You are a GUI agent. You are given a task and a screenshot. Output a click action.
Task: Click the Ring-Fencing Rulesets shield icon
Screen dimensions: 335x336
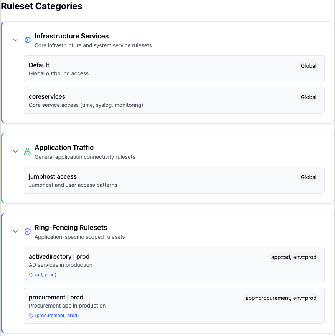28,231
